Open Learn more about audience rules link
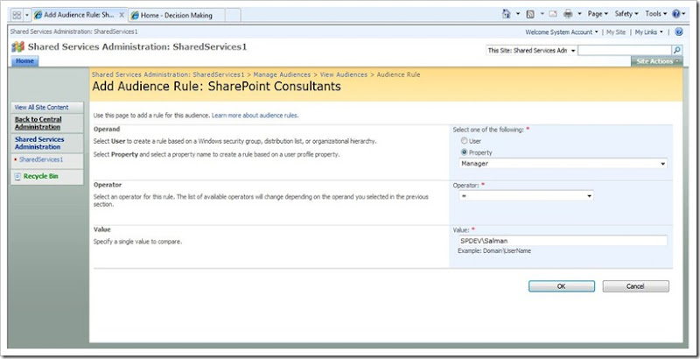Viewport: 700px width, 359px height. 255,116
